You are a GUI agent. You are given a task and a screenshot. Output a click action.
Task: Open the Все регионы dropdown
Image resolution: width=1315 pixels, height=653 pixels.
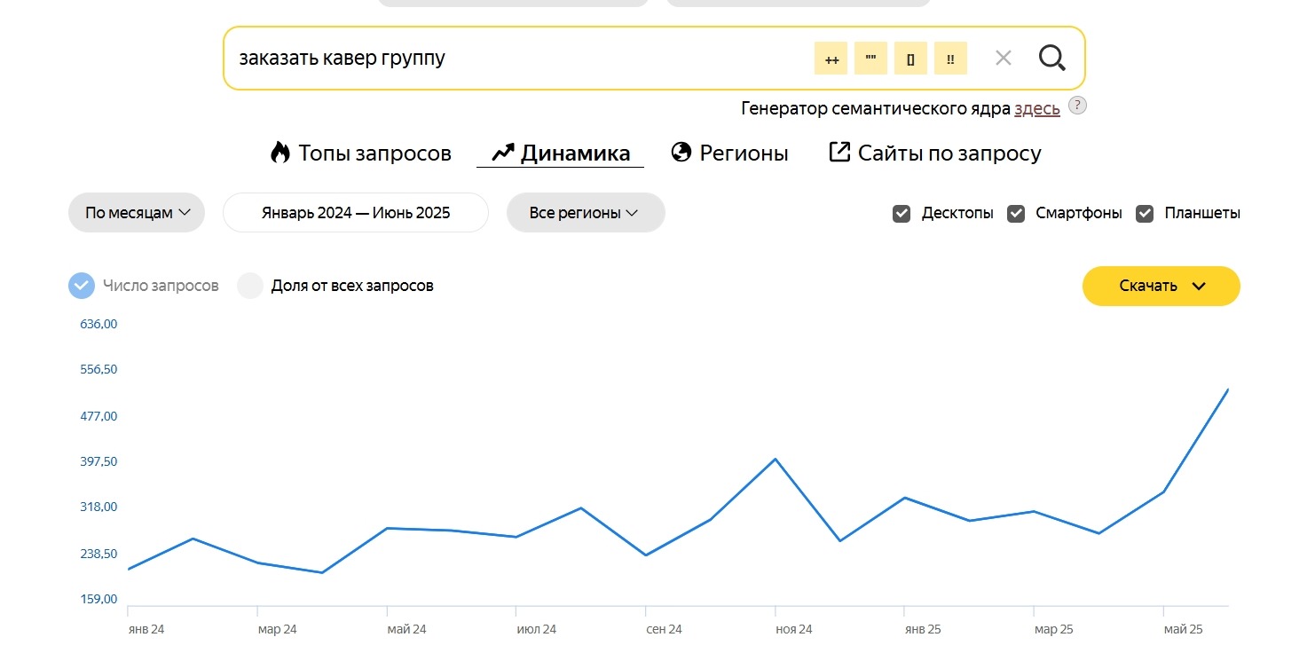585,213
